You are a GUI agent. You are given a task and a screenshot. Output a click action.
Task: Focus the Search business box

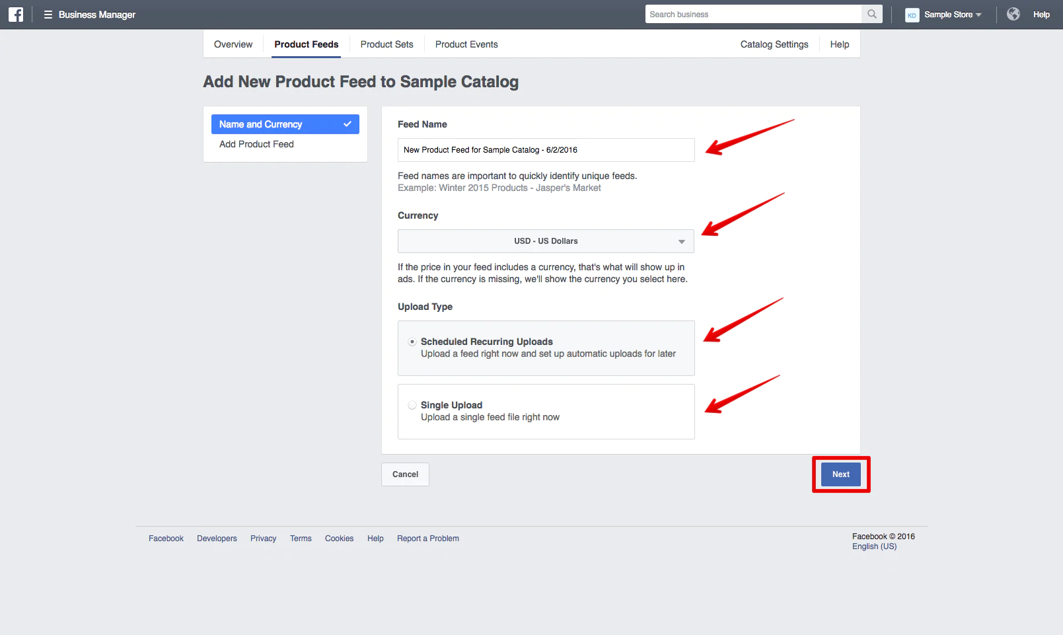(753, 15)
